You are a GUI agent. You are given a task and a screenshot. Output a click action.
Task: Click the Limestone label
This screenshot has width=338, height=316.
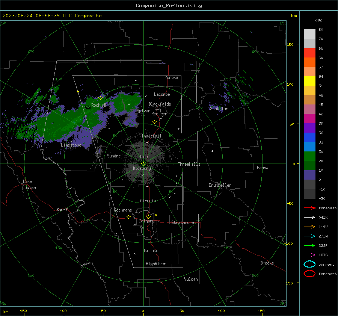coord(71,145)
